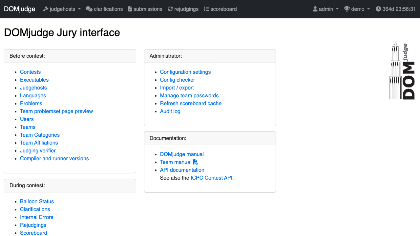Click the scoreboard list icon in navbar
Viewport: 420px width, 236px height.
pos(206,9)
